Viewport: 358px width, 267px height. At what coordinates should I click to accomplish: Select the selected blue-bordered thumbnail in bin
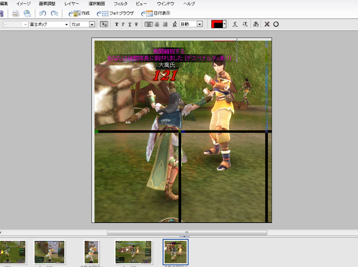(x=175, y=252)
